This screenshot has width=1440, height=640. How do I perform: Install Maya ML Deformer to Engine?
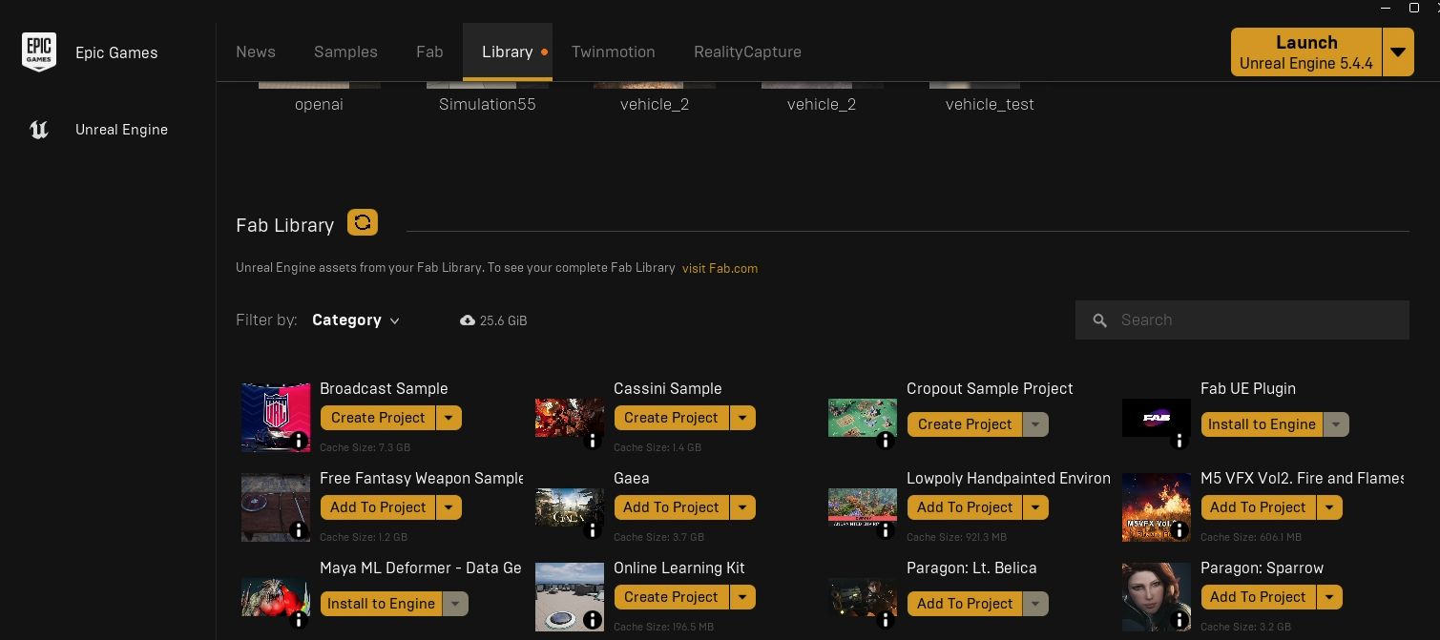coord(382,604)
